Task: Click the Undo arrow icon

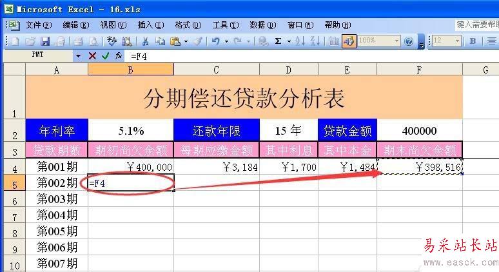Action: point(216,41)
